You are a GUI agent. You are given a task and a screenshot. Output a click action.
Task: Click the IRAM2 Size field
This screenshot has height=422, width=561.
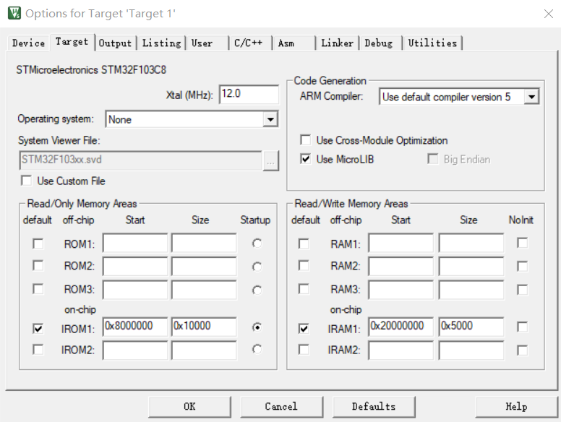pyautogui.click(x=471, y=350)
